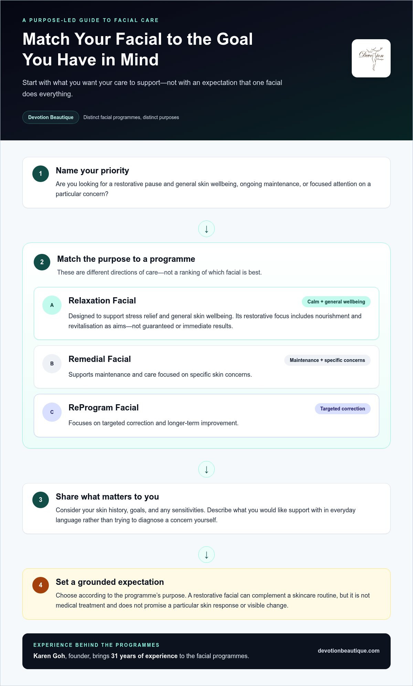Click the step 3 number badge
The height and width of the screenshot is (686, 413).
[x=41, y=500]
